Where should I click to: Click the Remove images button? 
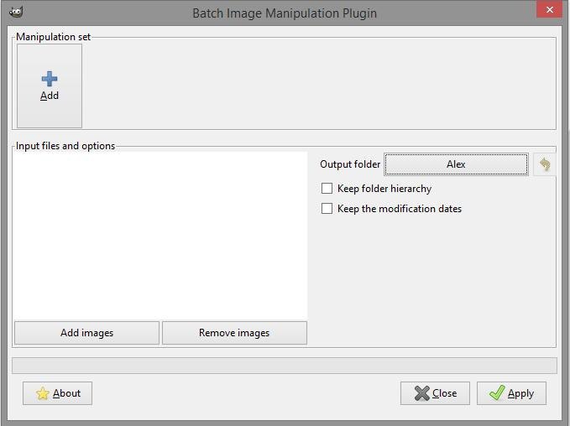234,333
